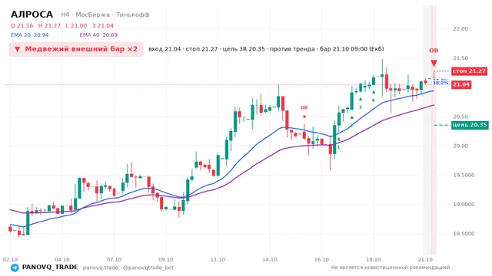Click the 16.10 date axis label
492x276 pixels.
pos(321,260)
